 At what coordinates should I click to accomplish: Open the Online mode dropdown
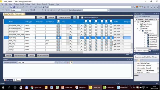(21, 10)
